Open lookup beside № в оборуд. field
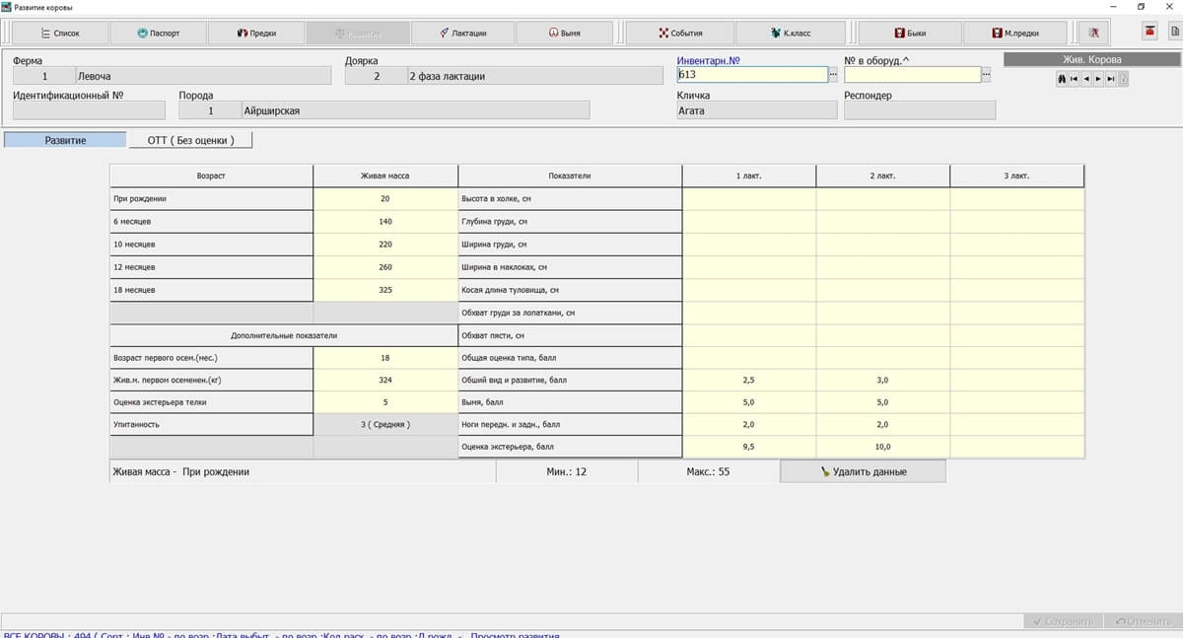Screen dimensions: 1183x638 click(x=986, y=75)
